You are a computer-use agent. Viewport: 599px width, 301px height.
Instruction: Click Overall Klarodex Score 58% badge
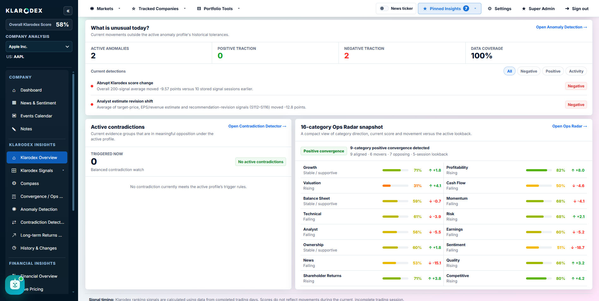tap(39, 25)
